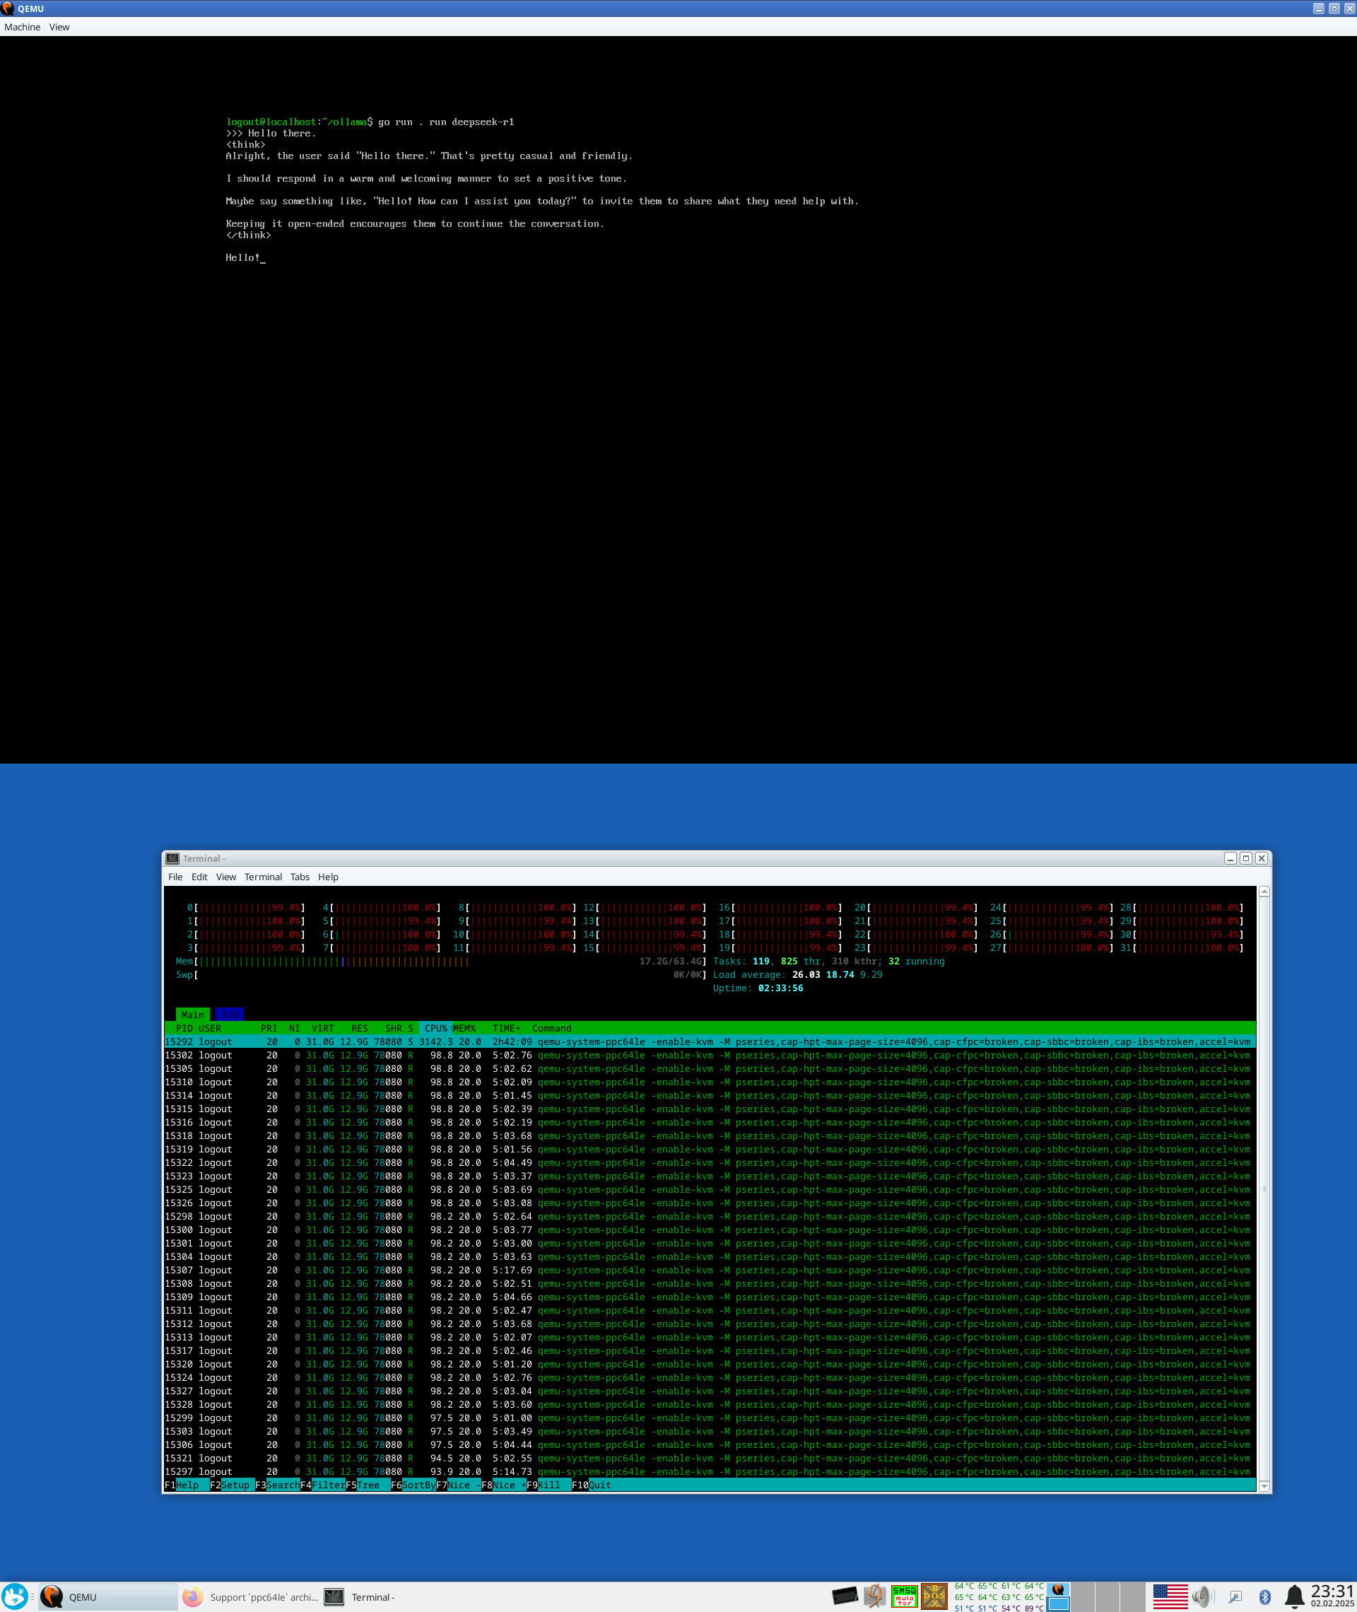Select the Main tab in htop
1357x1612 pixels.
(192, 1014)
